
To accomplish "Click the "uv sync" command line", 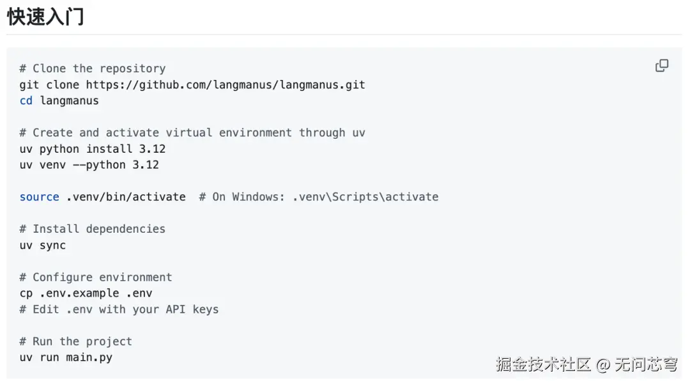I will pyautogui.click(x=43, y=245).
